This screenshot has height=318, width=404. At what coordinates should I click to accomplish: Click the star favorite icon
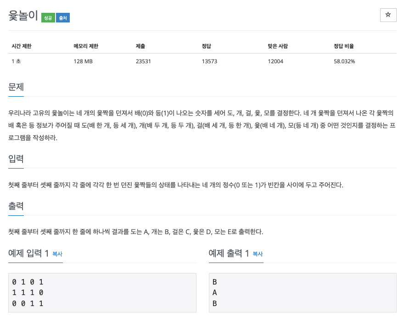[388, 15]
